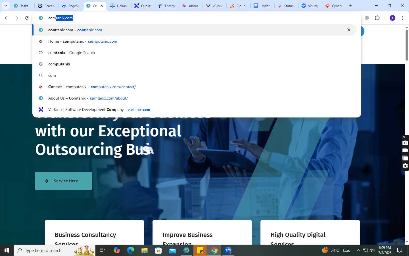This screenshot has height=256, width=409.
Task: Open About Us – Comtanix suggestion
Action: click(195, 98)
